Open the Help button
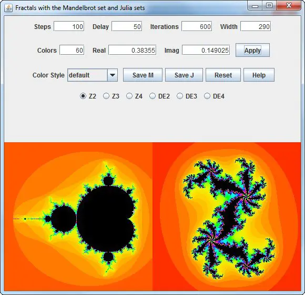The height and width of the screenshot is (295, 305). [x=259, y=75]
